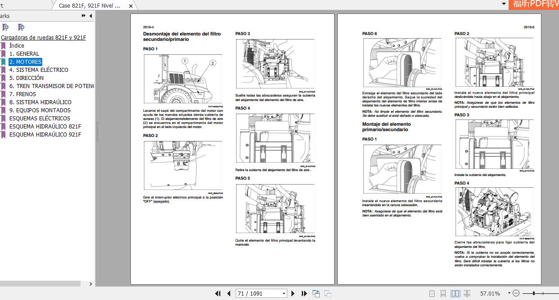Viewport: 559px width, 300px height.
Task: Toggle two-page facing view
Action: pos(455,294)
